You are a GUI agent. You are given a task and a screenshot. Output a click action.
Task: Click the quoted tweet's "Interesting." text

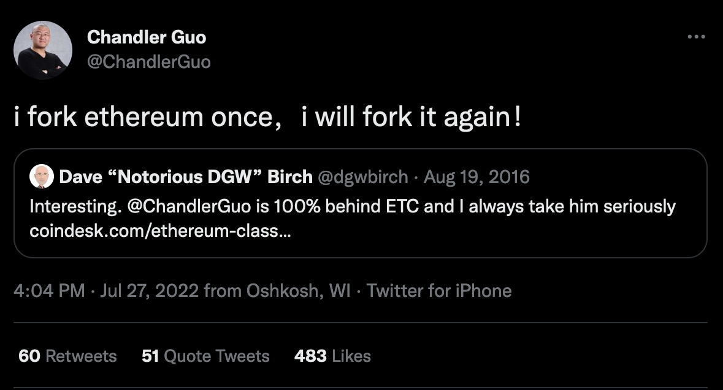coord(72,206)
